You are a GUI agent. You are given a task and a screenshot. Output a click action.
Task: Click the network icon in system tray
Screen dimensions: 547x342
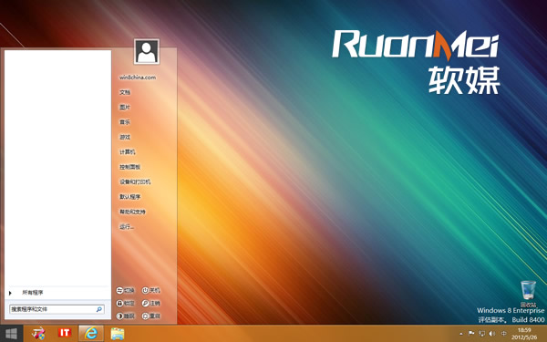pyautogui.click(x=481, y=334)
